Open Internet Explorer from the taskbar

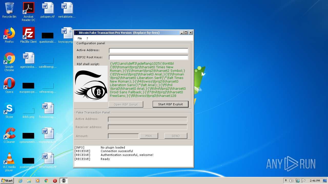click(x=20, y=181)
